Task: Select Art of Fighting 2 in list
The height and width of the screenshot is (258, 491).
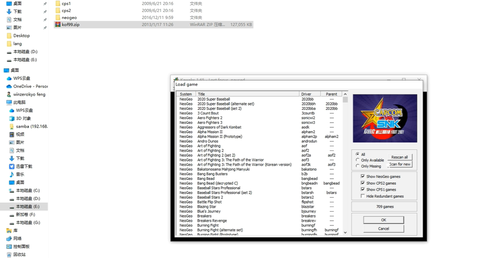Action: pyautogui.click(x=210, y=150)
